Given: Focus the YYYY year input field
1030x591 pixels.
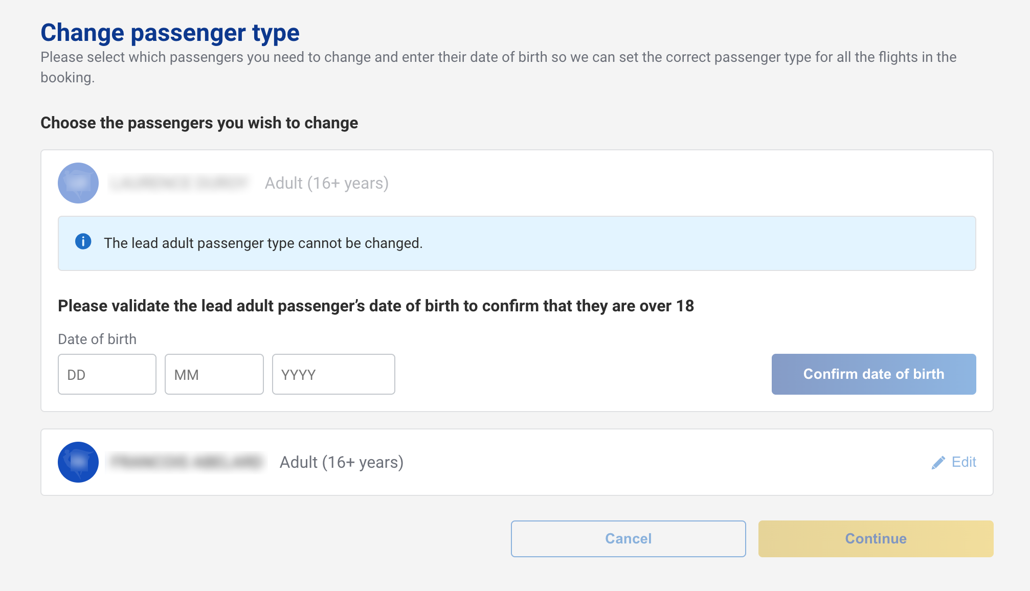Looking at the screenshot, I should click(x=333, y=374).
